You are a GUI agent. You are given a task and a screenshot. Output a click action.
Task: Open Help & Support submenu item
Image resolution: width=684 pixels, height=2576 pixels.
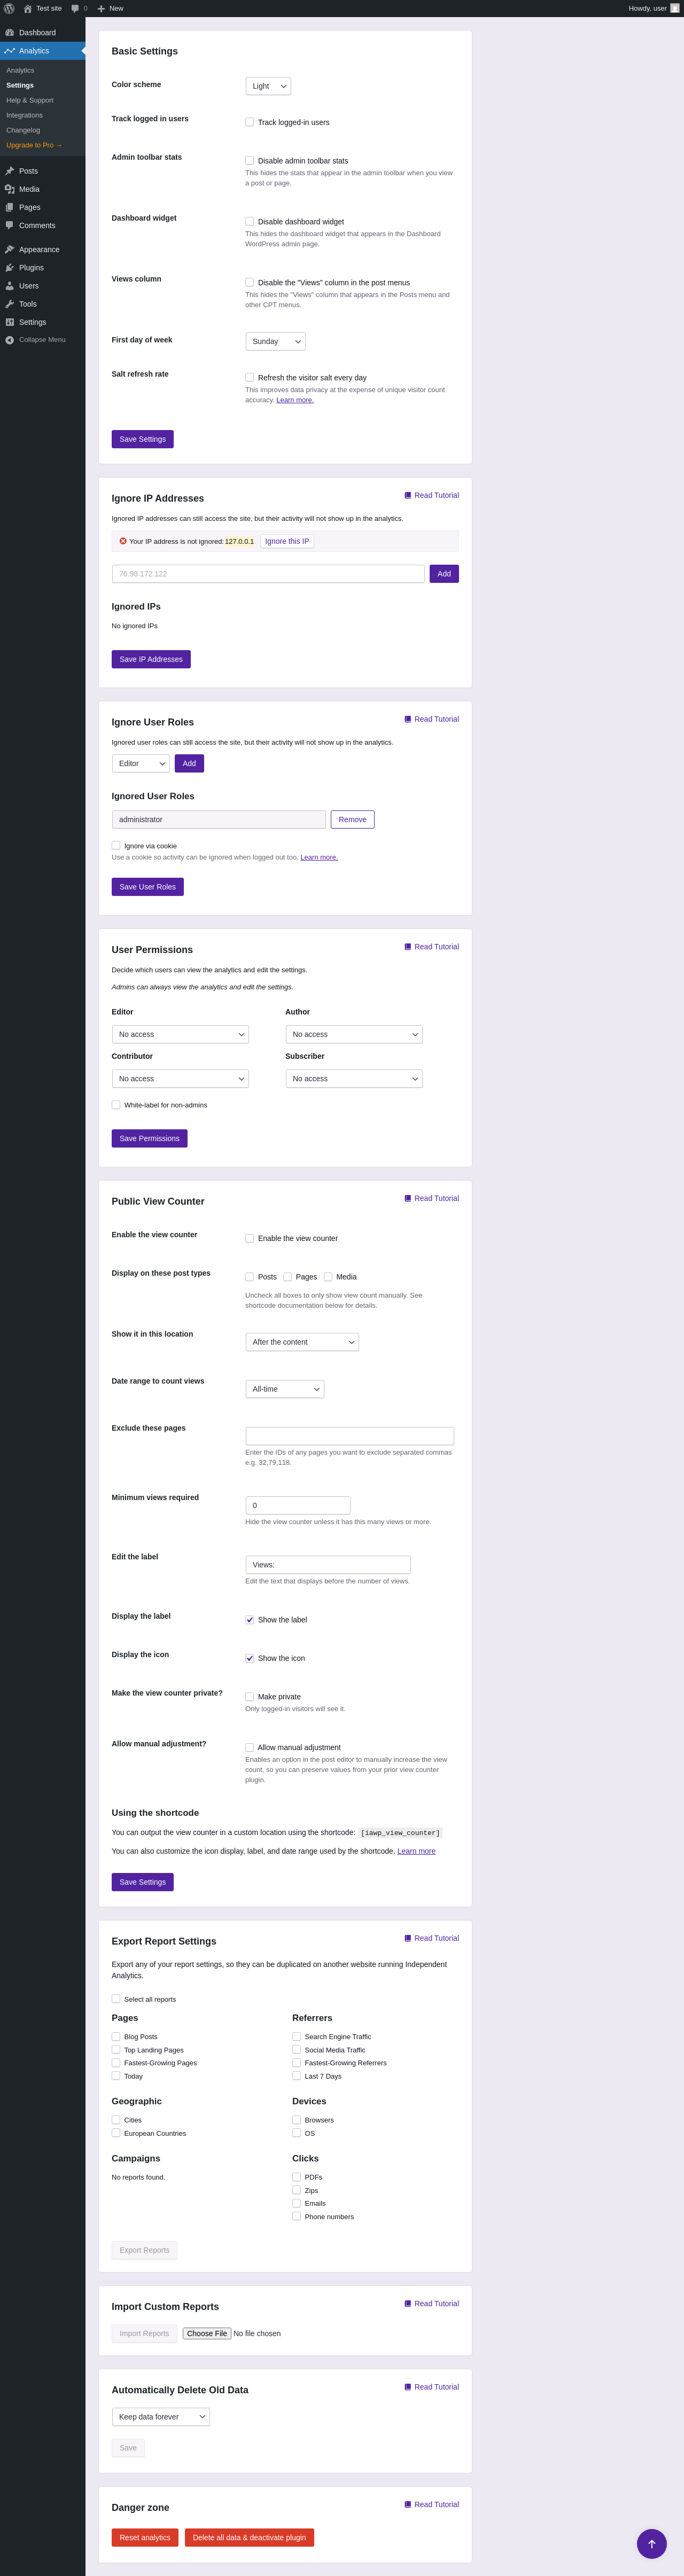tap(30, 100)
